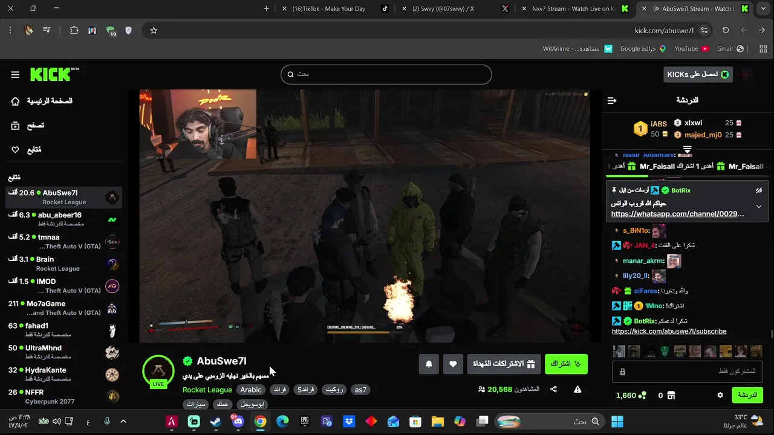This screenshot has width=774, height=435.
Task: Click الاشتراكات المُهداة gift subs button
Action: [x=504, y=364]
